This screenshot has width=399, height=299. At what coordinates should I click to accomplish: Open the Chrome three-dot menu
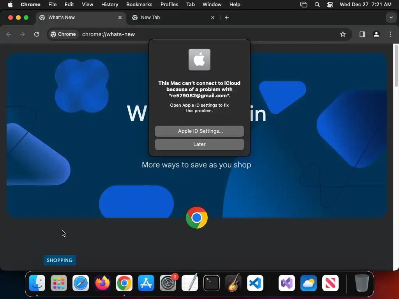pos(390,34)
